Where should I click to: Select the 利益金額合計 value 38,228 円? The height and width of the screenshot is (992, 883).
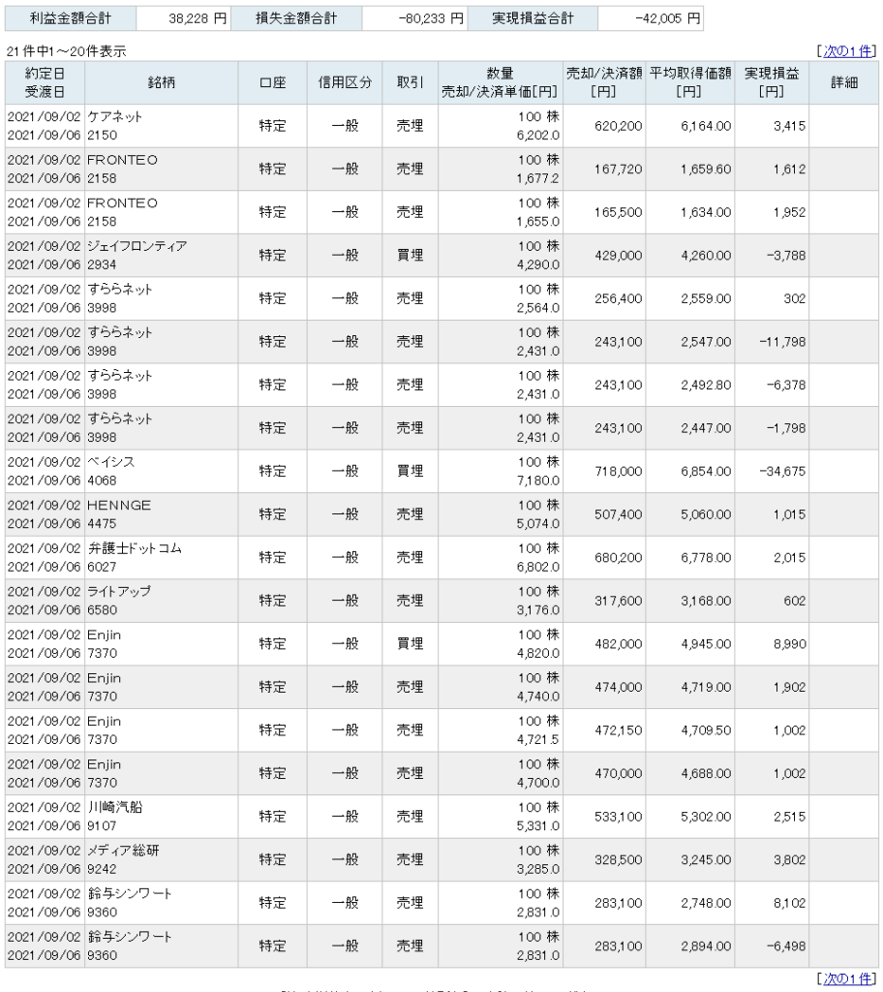click(197, 19)
